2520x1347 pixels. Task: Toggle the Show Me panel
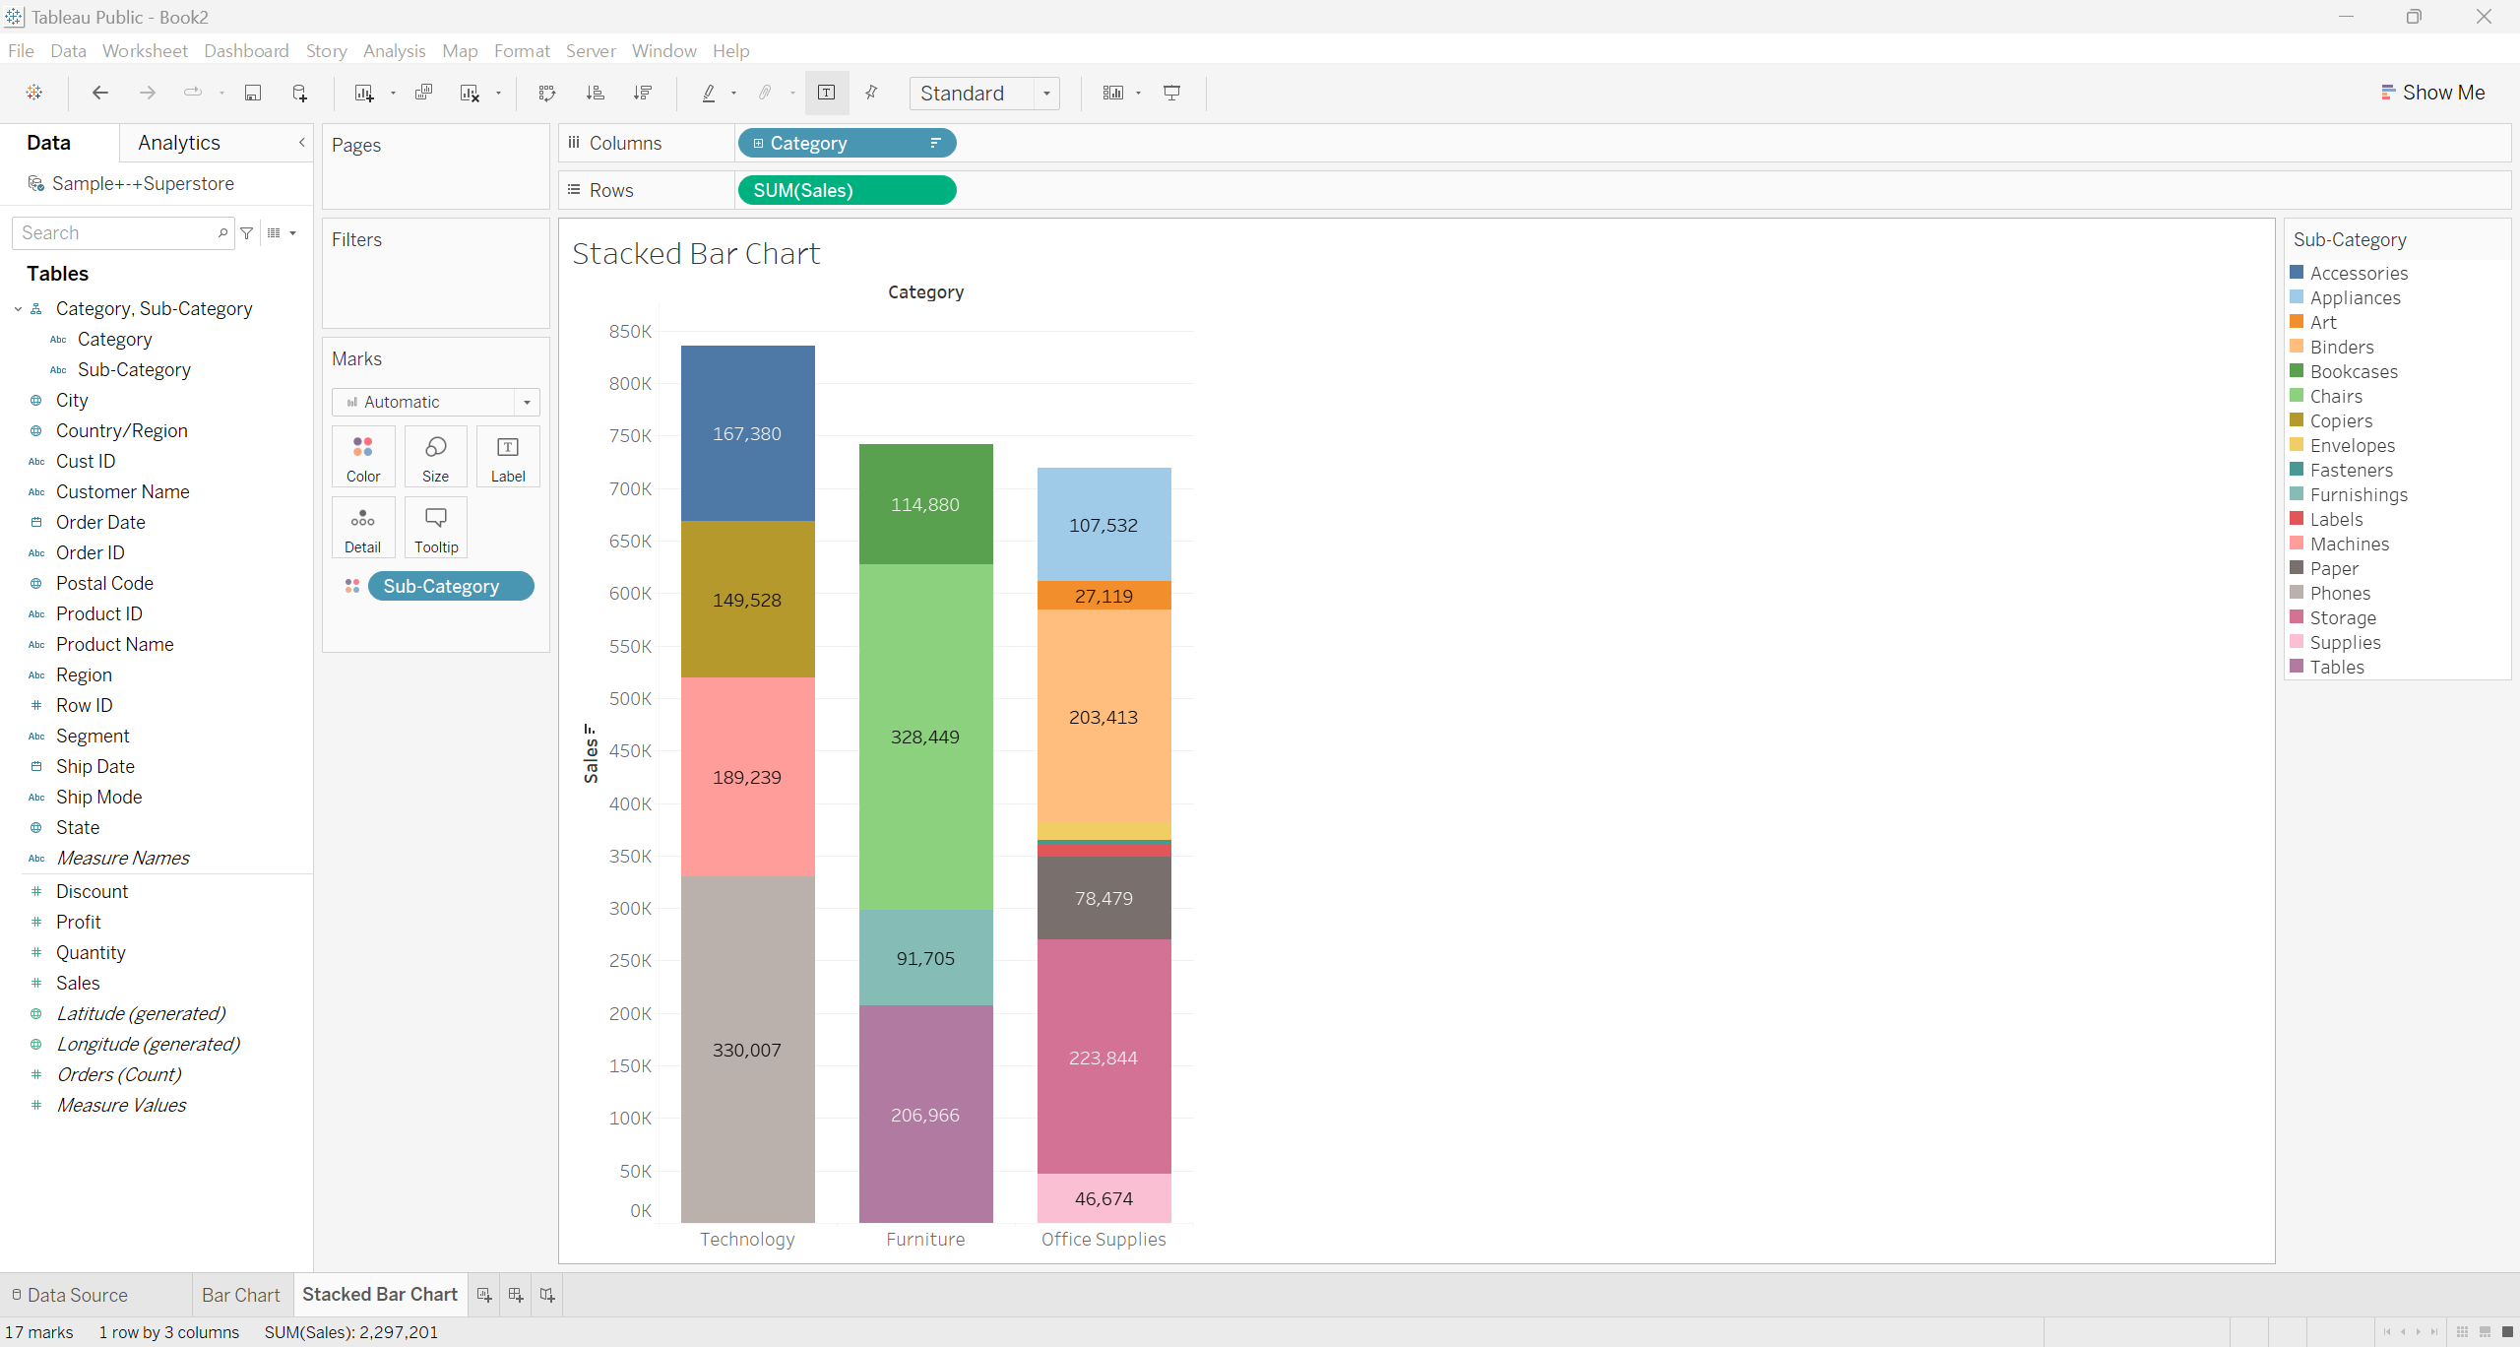[2431, 93]
